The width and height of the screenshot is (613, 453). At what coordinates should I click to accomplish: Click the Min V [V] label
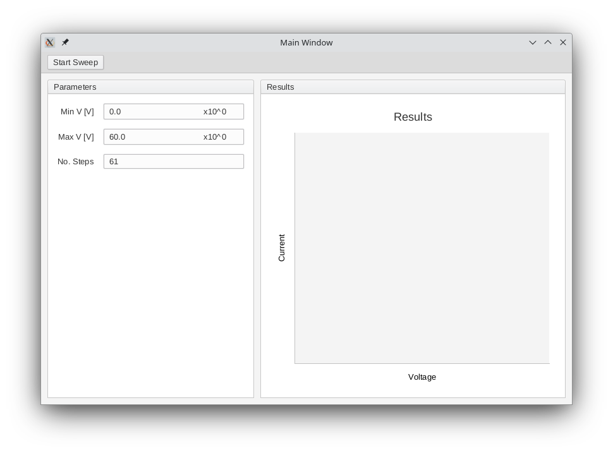click(x=77, y=112)
